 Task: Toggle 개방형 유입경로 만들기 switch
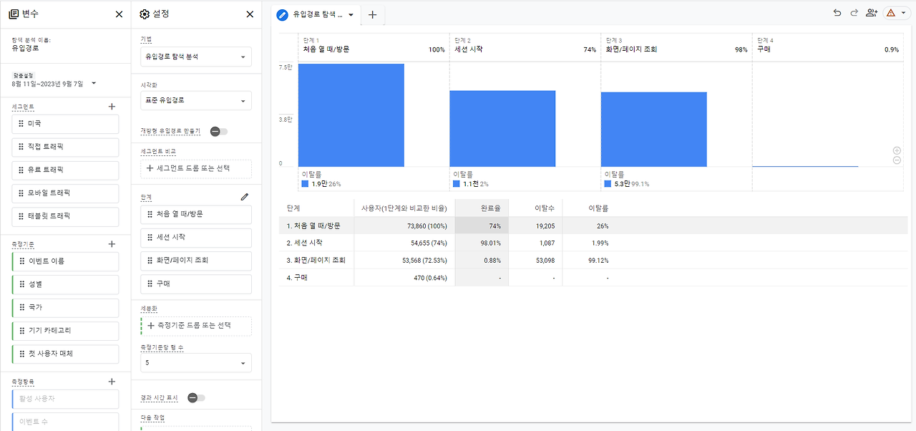click(219, 132)
